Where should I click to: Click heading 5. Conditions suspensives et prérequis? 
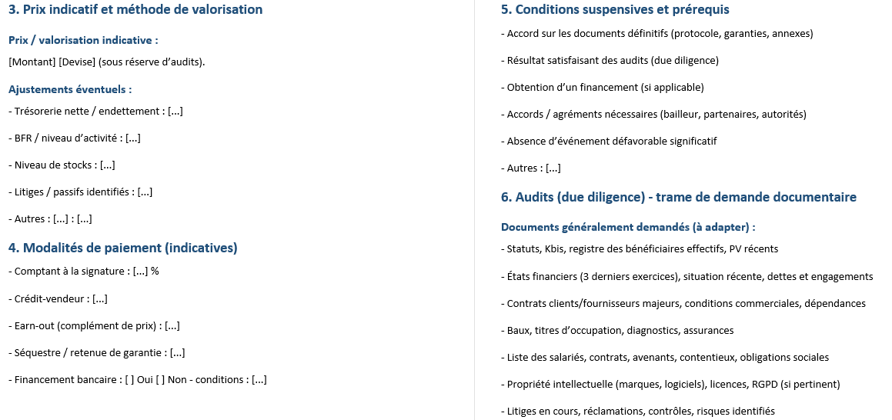[x=615, y=10]
